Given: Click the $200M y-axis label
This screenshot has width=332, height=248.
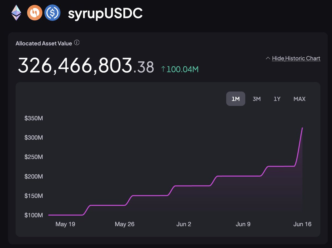Looking at the screenshot, I should (x=33, y=176).
